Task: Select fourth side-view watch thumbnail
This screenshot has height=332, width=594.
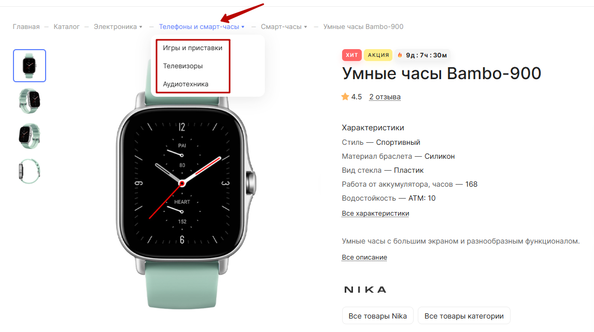Action: pos(30,171)
